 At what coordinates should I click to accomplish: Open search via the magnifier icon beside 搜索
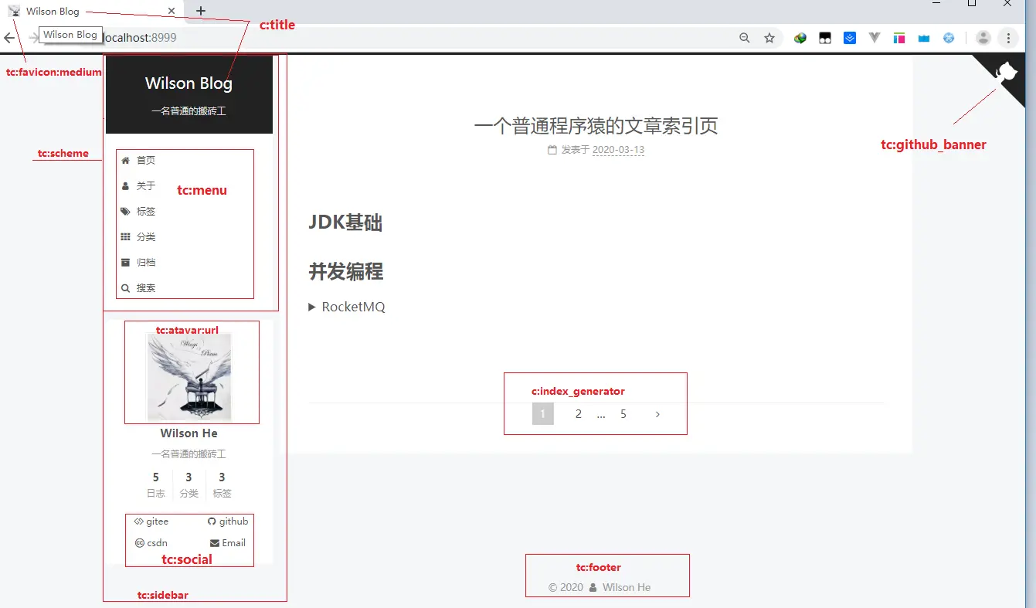(126, 287)
